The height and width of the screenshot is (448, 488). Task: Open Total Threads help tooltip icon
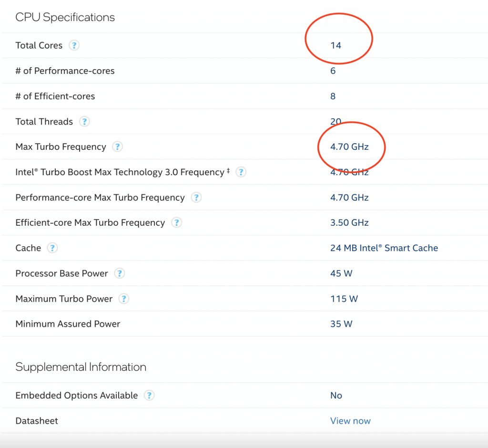tap(84, 121)
